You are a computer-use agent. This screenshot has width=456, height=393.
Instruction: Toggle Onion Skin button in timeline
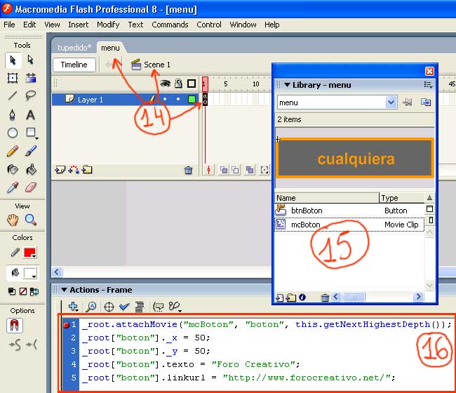(x=224, y=170)
